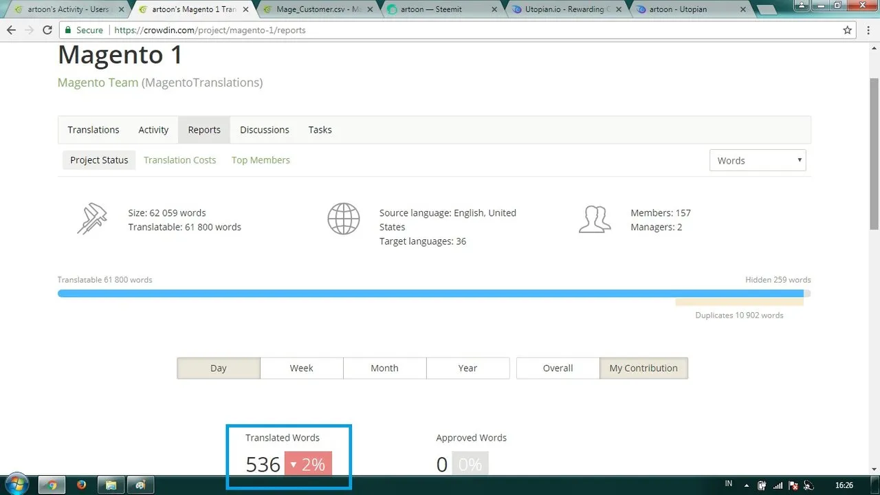Viewport: 880px width, 495px height.
Task: Switch to Mage_Customer.csv browser tab
Action: tap(316, 10)
